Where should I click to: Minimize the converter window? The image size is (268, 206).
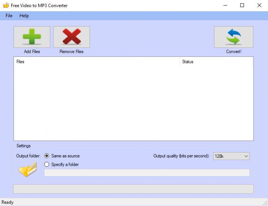coord(225,5)
